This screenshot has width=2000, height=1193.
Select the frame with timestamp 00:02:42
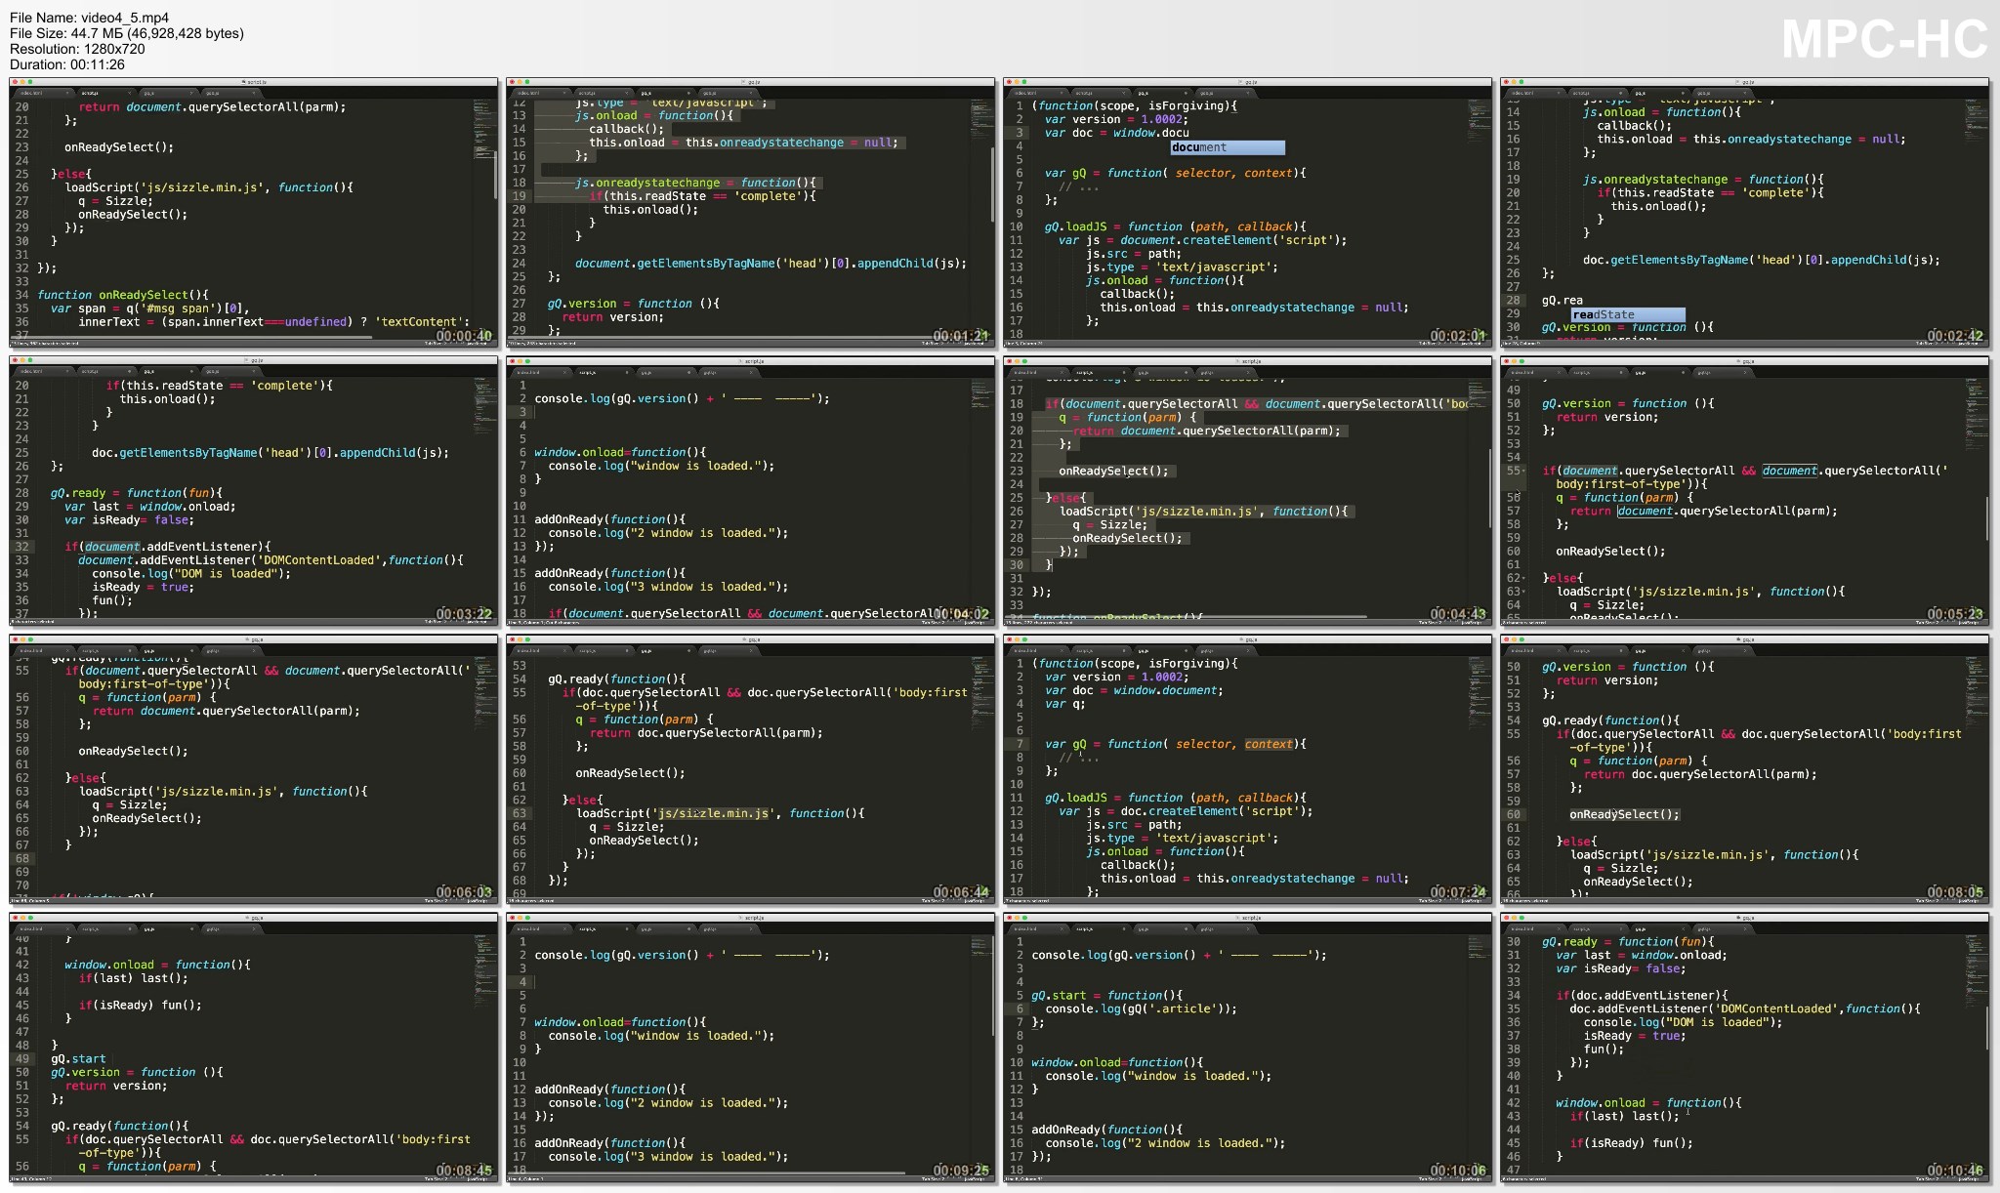coord(1745,213)
